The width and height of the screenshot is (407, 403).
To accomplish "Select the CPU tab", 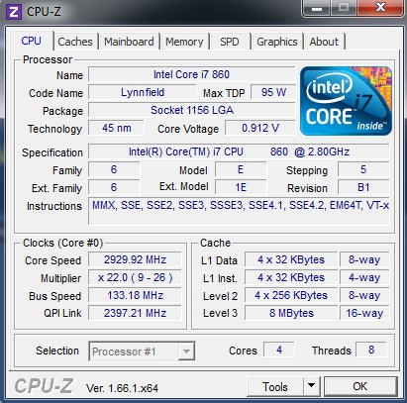I will [x=32, y=41].
